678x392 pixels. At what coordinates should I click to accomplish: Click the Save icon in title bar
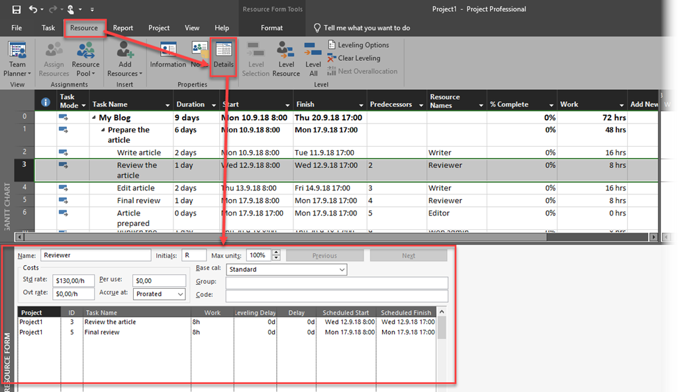[16, 9]
